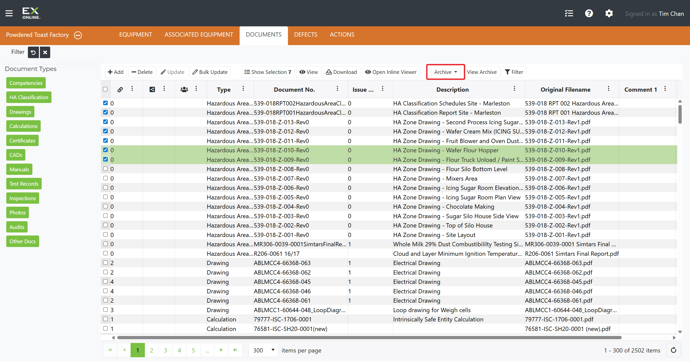Switch to the Actions tab

(x=342, y=35)
